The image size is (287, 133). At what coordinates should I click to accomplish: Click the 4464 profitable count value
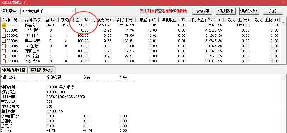(x=51, y=25)
